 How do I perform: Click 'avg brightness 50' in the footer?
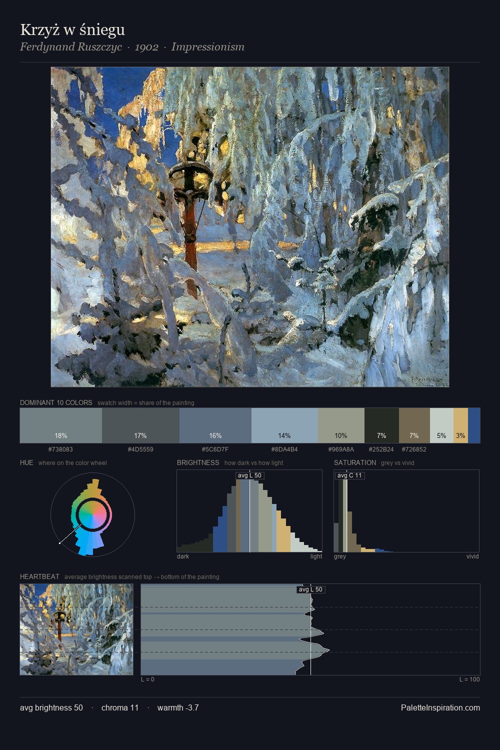tap(51, 707)
